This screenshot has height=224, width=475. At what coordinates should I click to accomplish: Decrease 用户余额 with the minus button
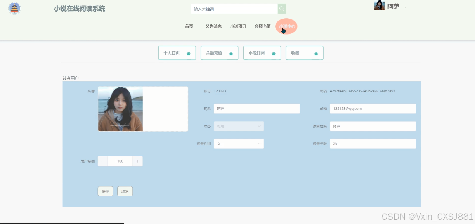pos(103,161)
